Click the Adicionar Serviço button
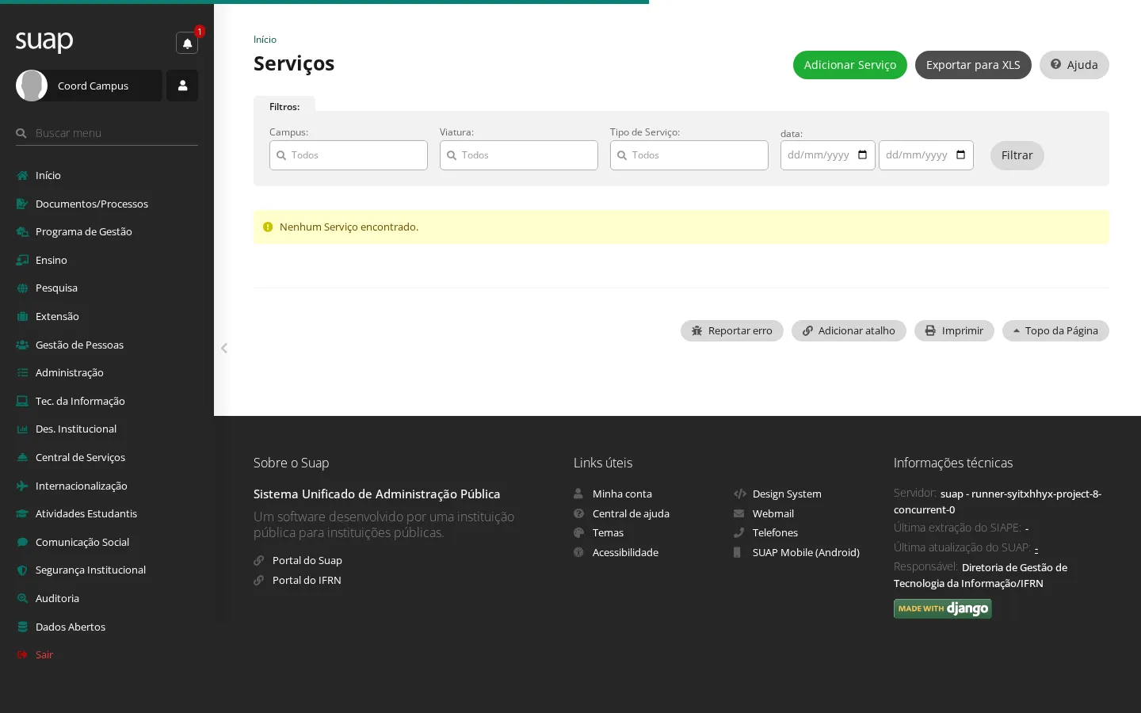Screen dimensions: 1141x713 850,65
